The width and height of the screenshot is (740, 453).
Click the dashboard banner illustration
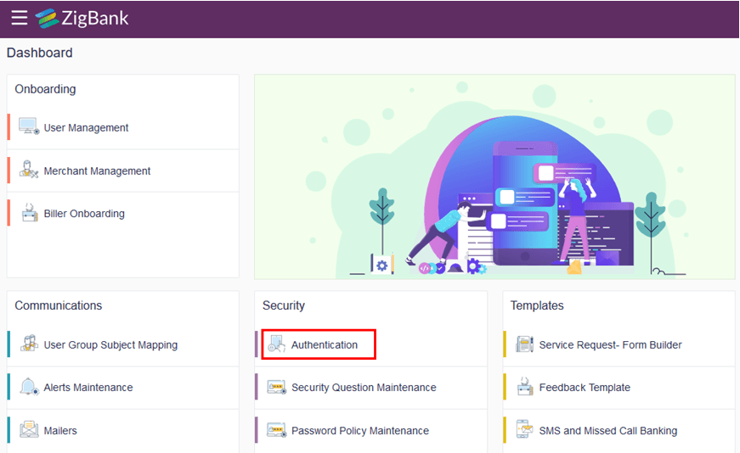494,176
